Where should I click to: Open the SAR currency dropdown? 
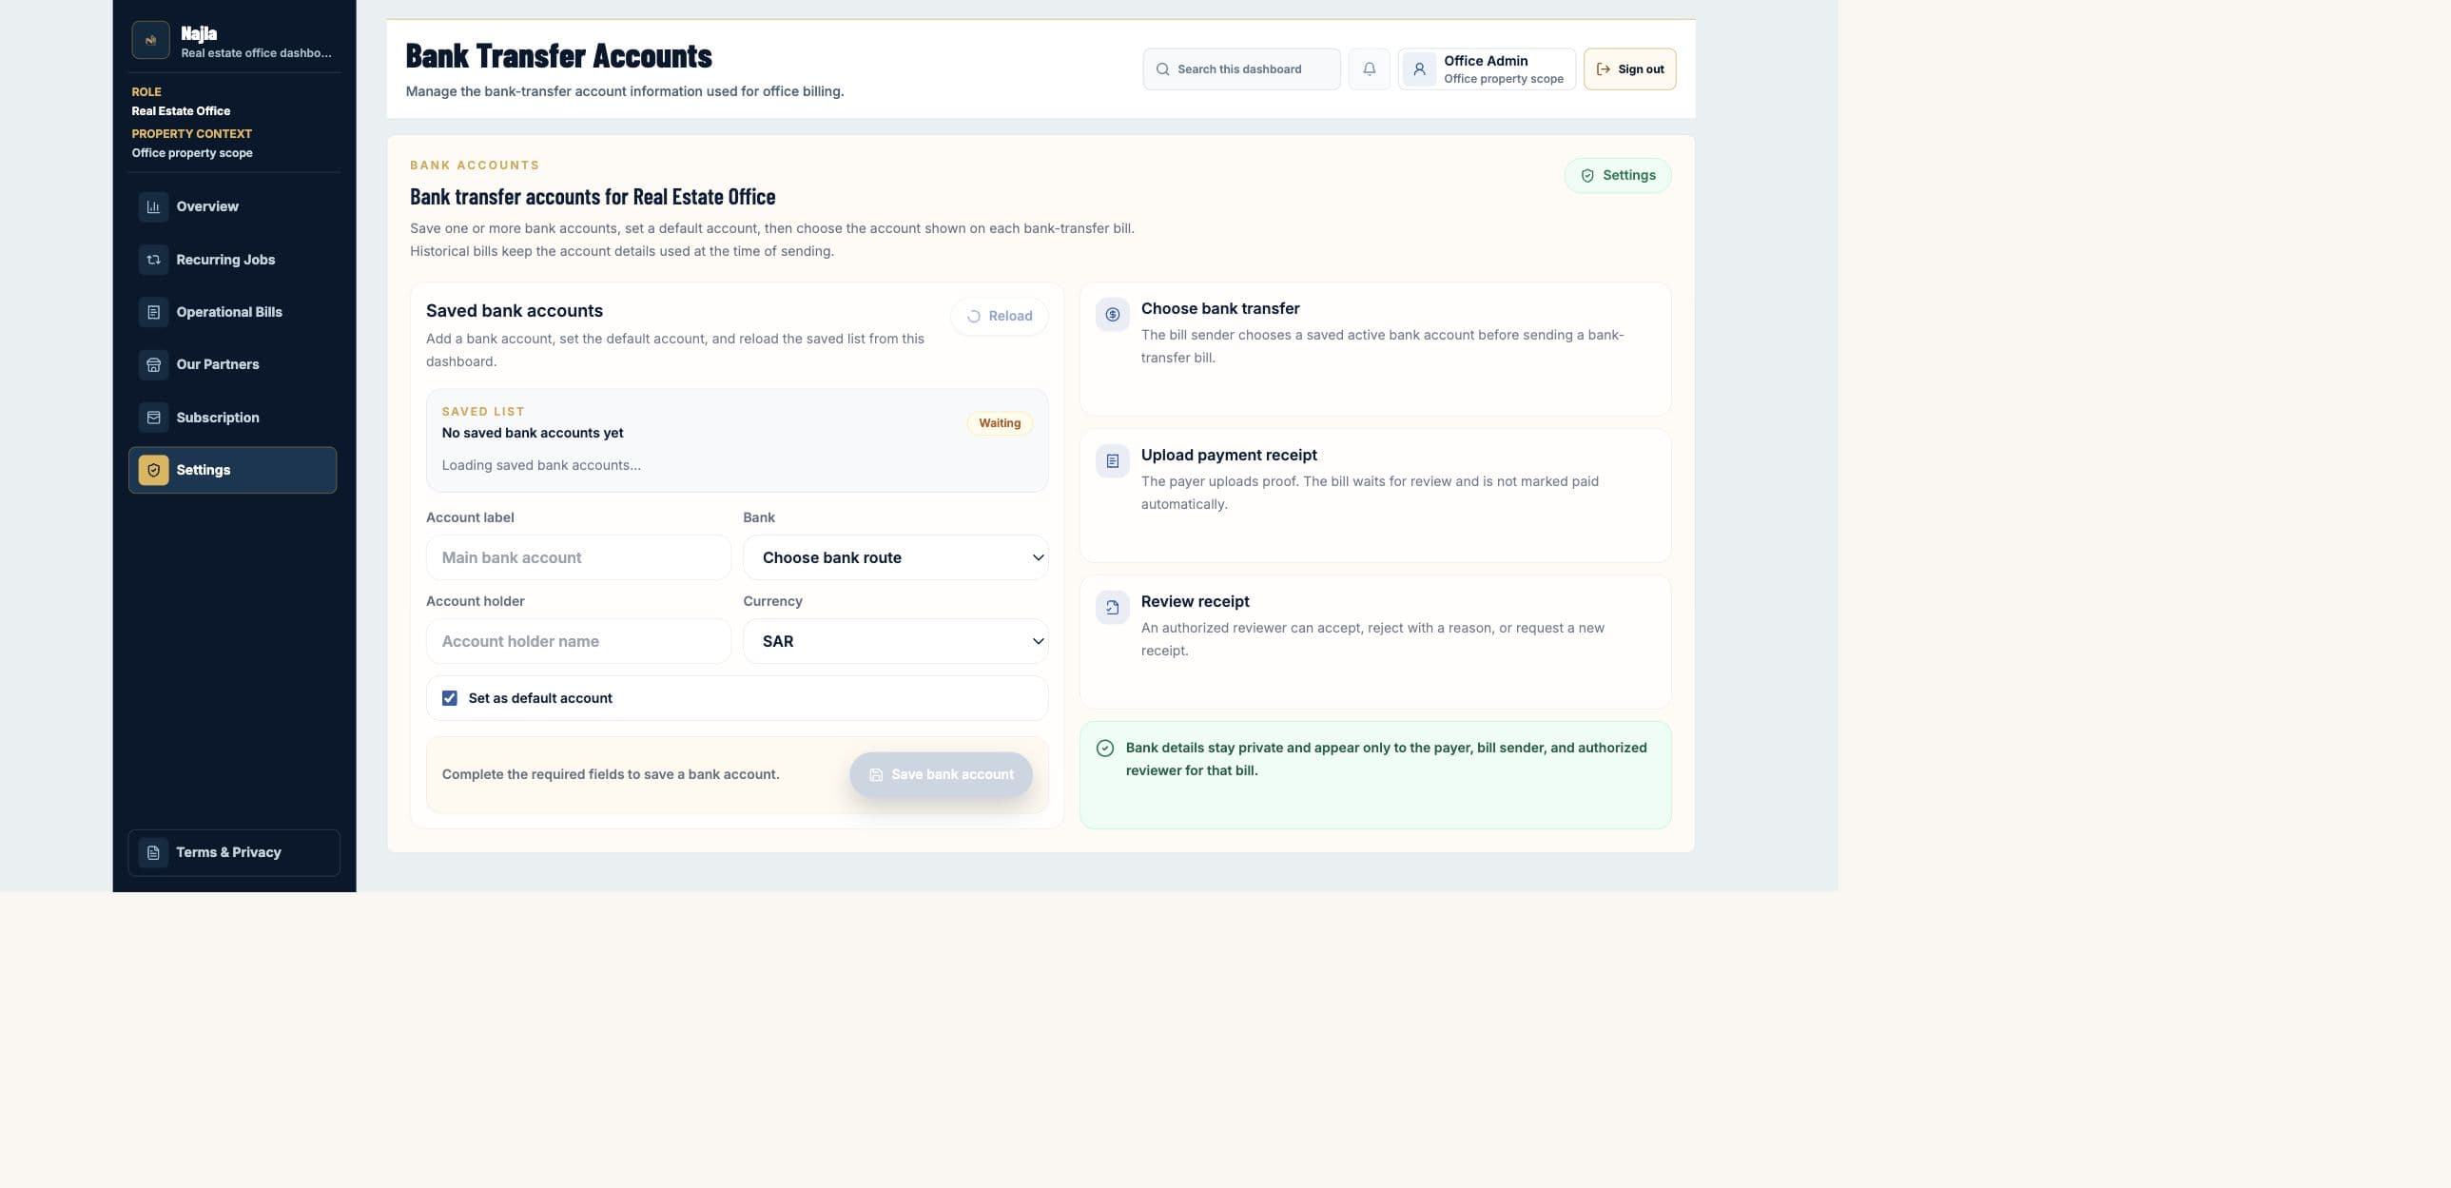pos(895,641)
